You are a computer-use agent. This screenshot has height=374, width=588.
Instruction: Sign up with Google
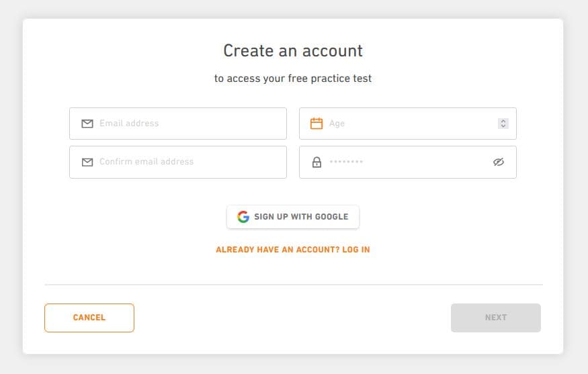pyautogui.click(x=293, y=217)
